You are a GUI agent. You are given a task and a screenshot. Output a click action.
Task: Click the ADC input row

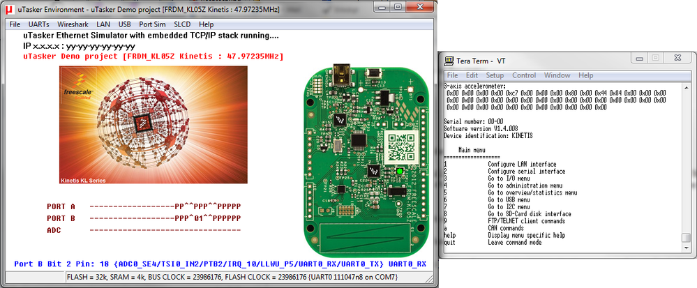coord(165,230)
